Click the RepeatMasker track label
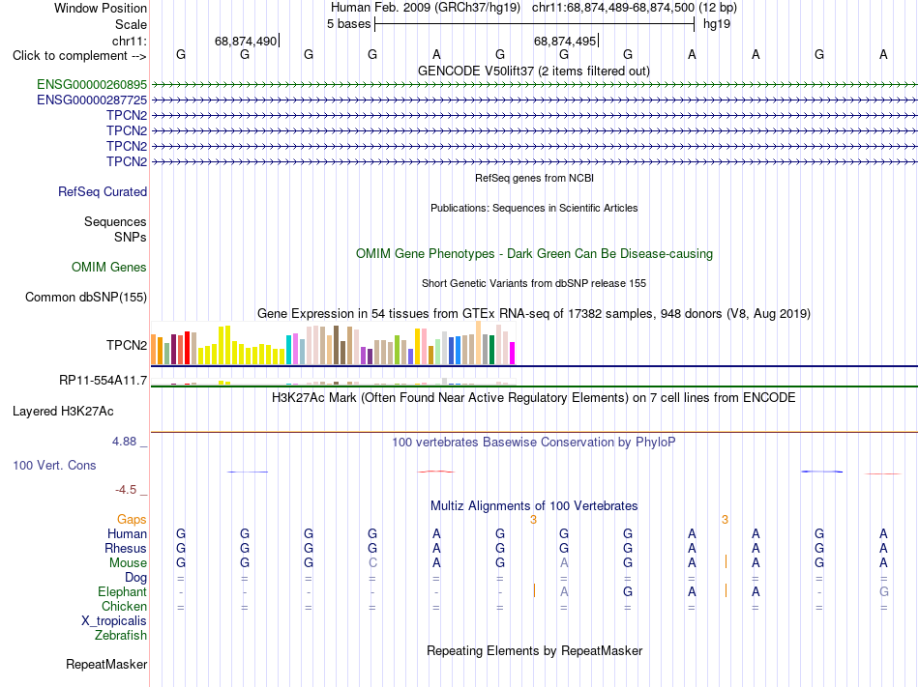 click(106, 664)
